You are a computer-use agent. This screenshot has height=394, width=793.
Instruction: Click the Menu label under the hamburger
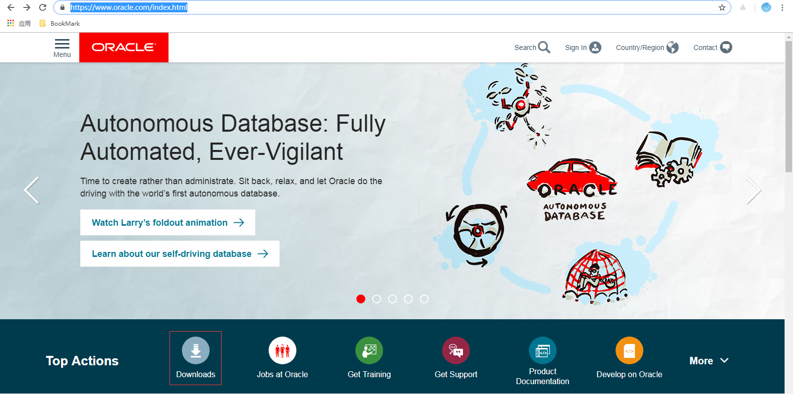(62, 54)
